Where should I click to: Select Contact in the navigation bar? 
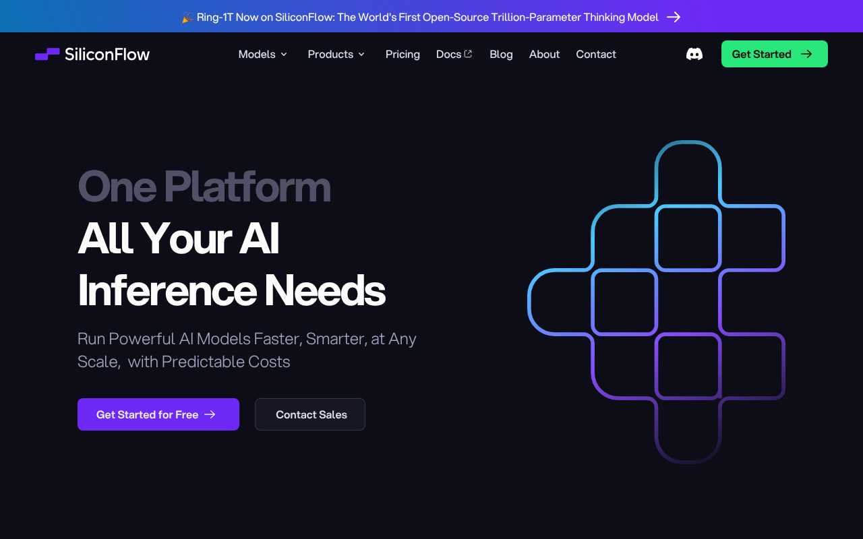pyautogui.click(x=595, y=54)
